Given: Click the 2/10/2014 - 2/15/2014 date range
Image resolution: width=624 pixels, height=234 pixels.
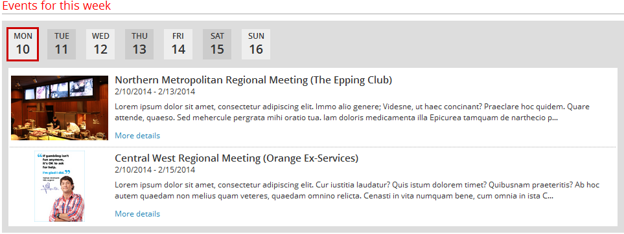Looking at the screenshot, I should point(155,170).
